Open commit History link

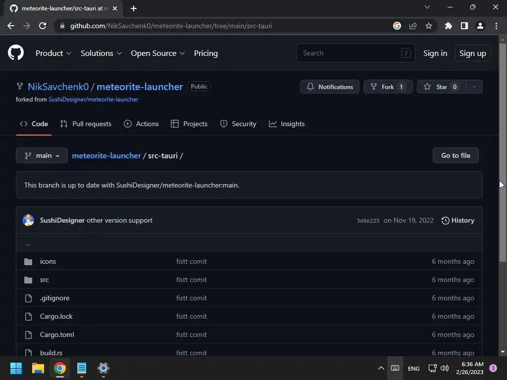coord(458,220)
